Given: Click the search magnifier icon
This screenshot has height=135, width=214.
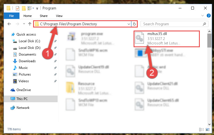Looking at the screenshot, I should pyautogui.click(x=204, y=24).
